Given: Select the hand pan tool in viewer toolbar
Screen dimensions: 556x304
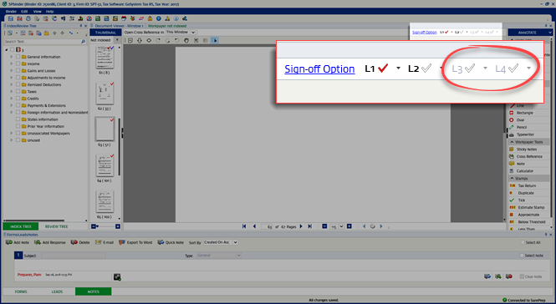Looking at the screenshot, I should pyautogui.click(x=186, y=40).
